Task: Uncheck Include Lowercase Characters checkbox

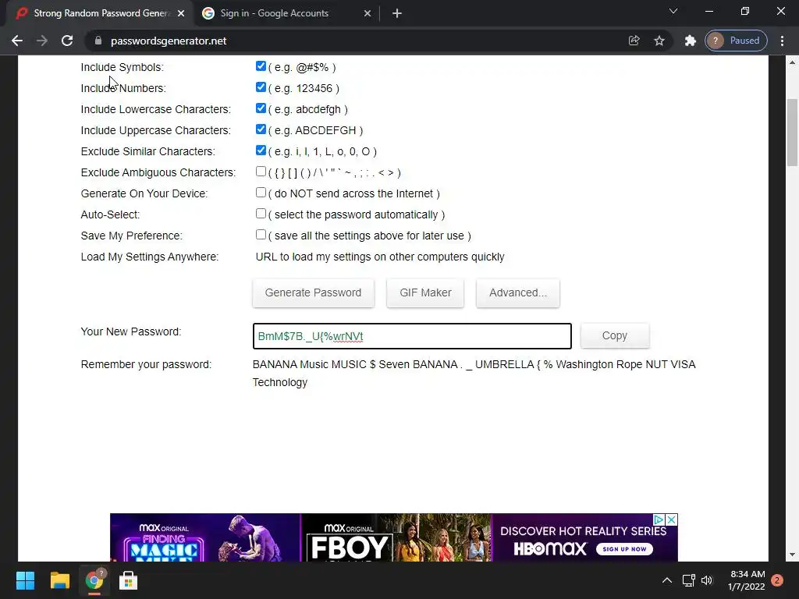Action: click(261, 108)
